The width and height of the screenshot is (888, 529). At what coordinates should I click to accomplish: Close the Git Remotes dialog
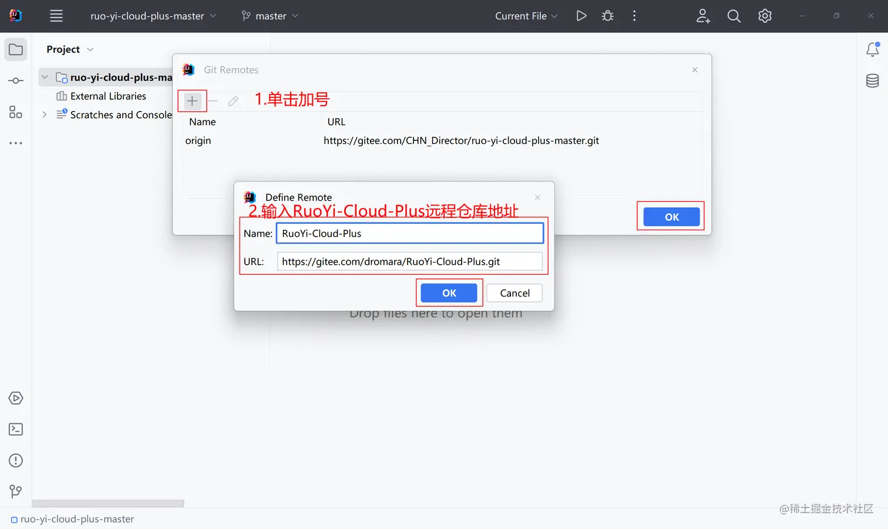click(695, 70)
